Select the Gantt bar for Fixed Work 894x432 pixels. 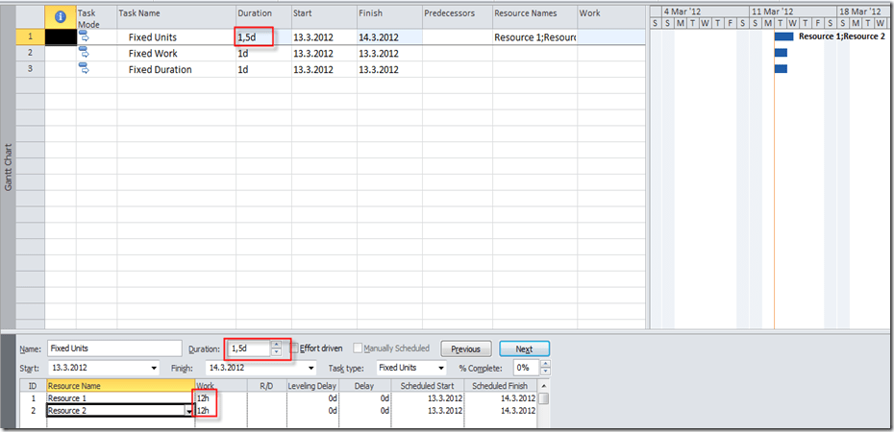coord(781,53)
